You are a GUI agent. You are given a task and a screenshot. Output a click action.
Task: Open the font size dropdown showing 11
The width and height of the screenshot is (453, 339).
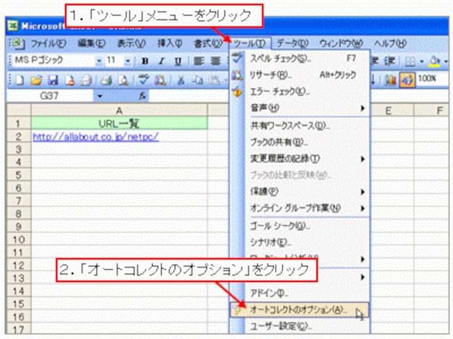click(127, 61)
